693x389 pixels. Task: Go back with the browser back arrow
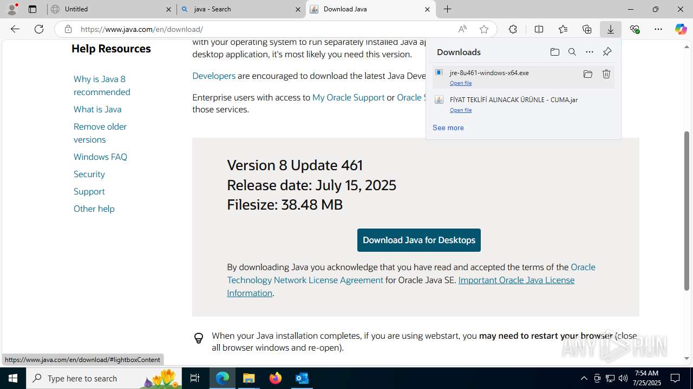[15, 29]
